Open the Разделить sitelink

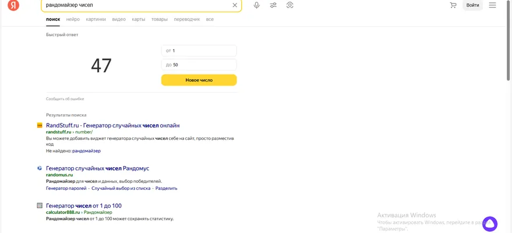166,188
